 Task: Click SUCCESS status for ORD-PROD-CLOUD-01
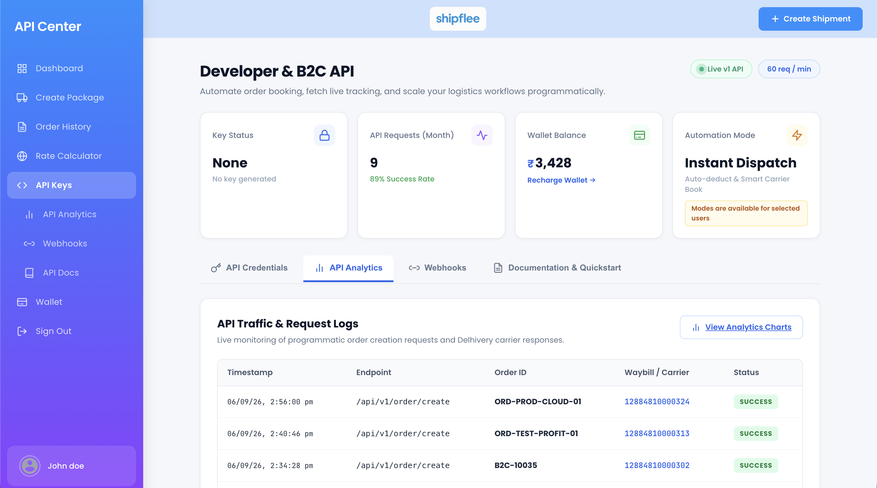point(756,402)
